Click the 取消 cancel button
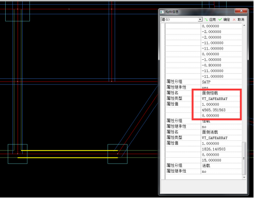Image resolution: width=254 pixels, height=198 pixels. tap(239, 20)
